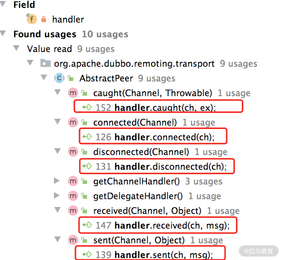Expand the getChannelHandler() node
Image resolution: width=282 pixels, height=260 pixels.
pos(57,181)
